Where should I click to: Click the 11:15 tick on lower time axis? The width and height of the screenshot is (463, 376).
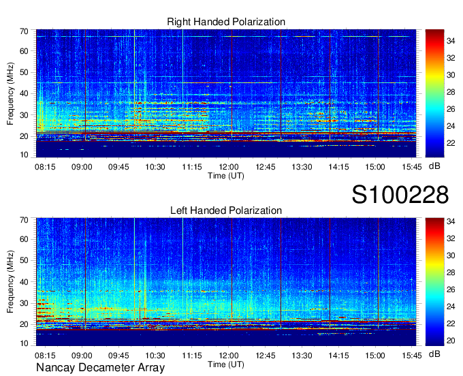coord(192,356)
